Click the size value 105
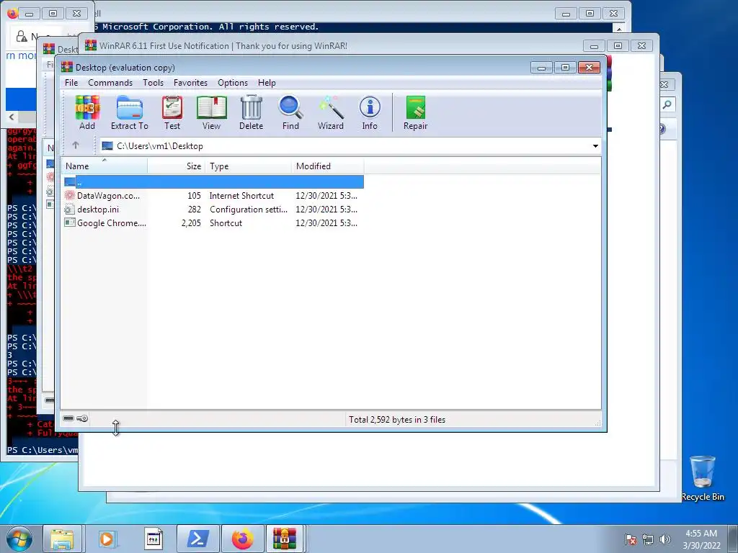 tap(194, 196)
